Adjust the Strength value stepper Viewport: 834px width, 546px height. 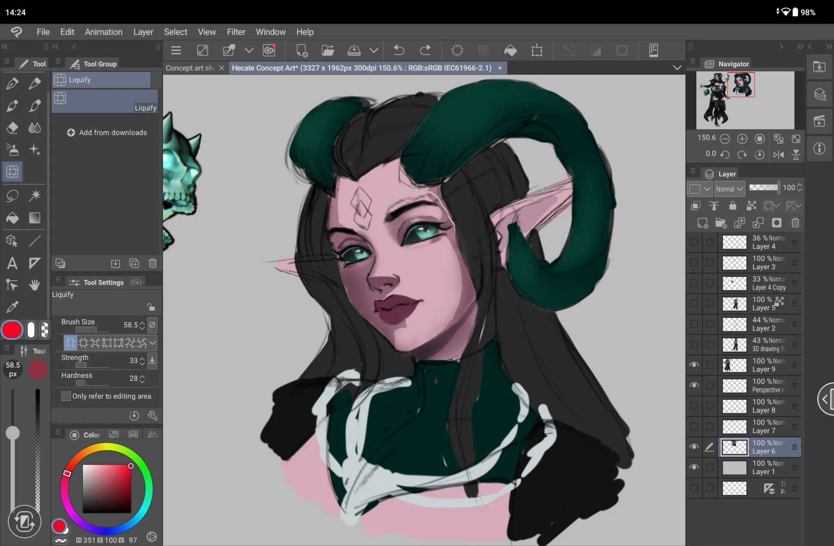(x=142, y=361)
